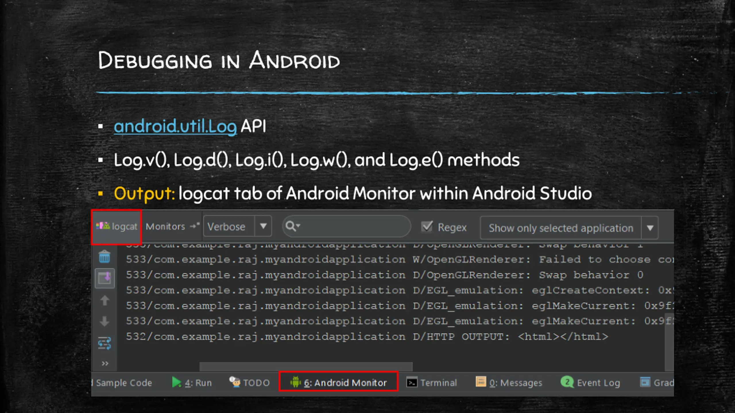The width and height of the screenshot is (735, 413).
Task: Clear logcat with trash can icon
Action: pos(105,257)
